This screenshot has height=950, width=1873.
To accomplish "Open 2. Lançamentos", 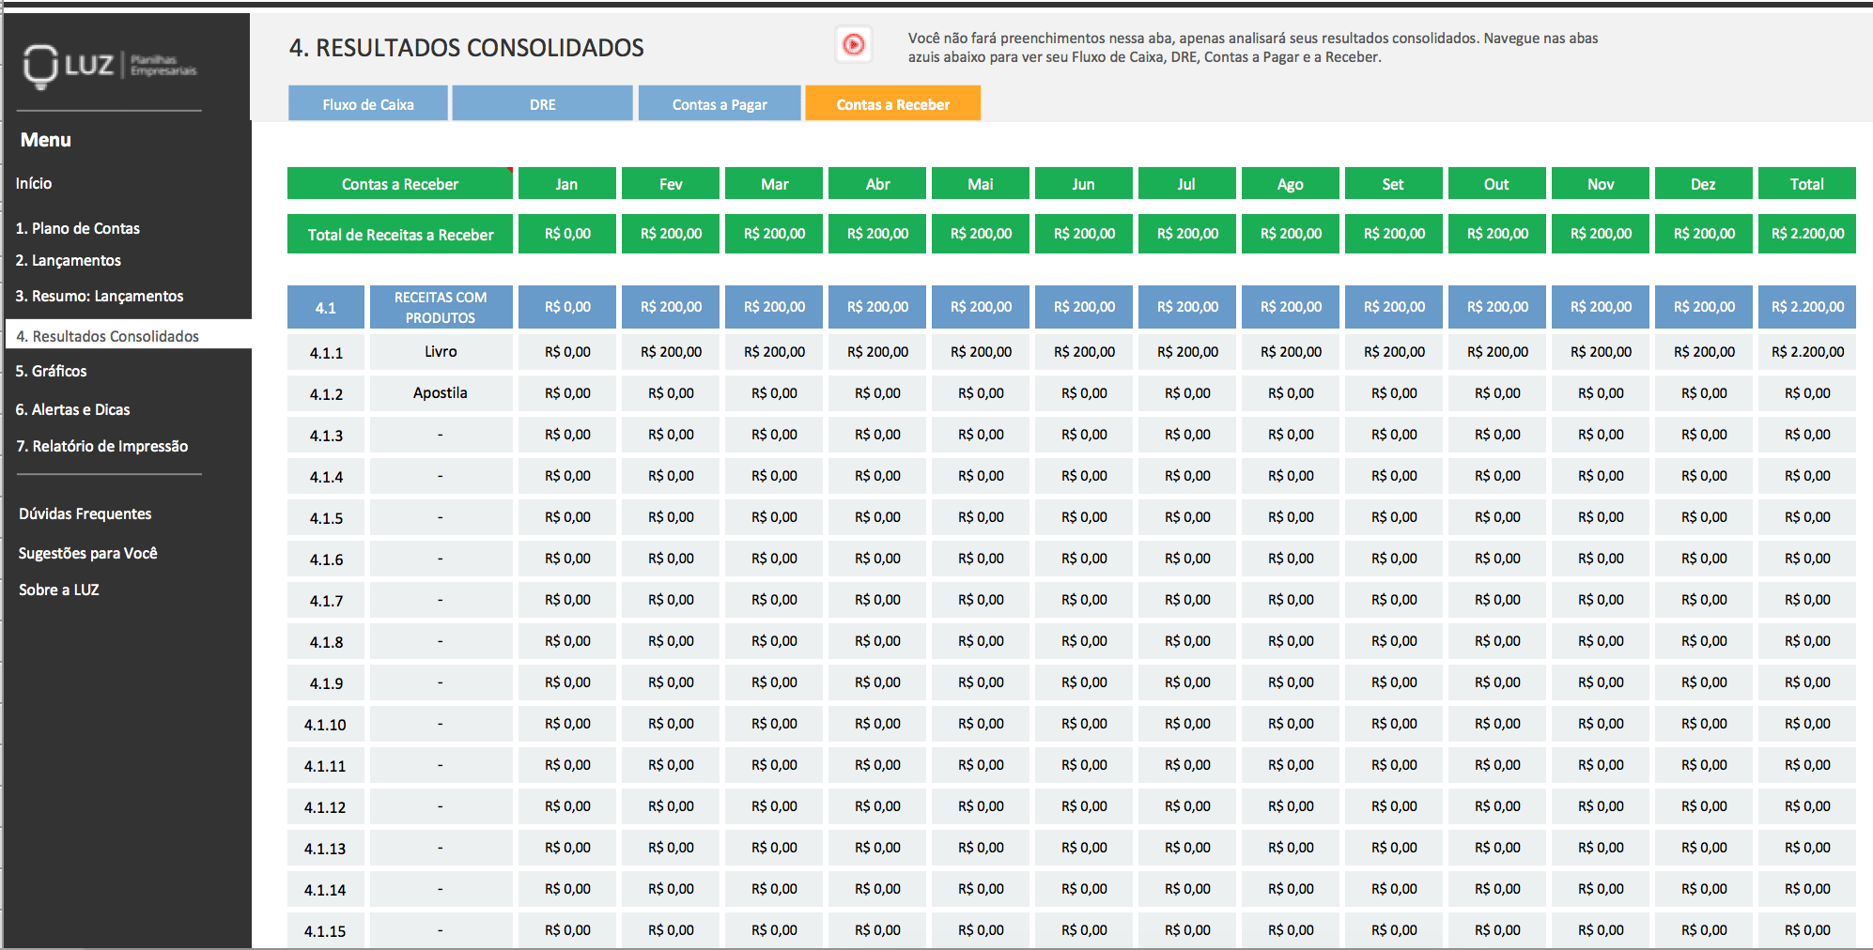I will click(69, 260).
